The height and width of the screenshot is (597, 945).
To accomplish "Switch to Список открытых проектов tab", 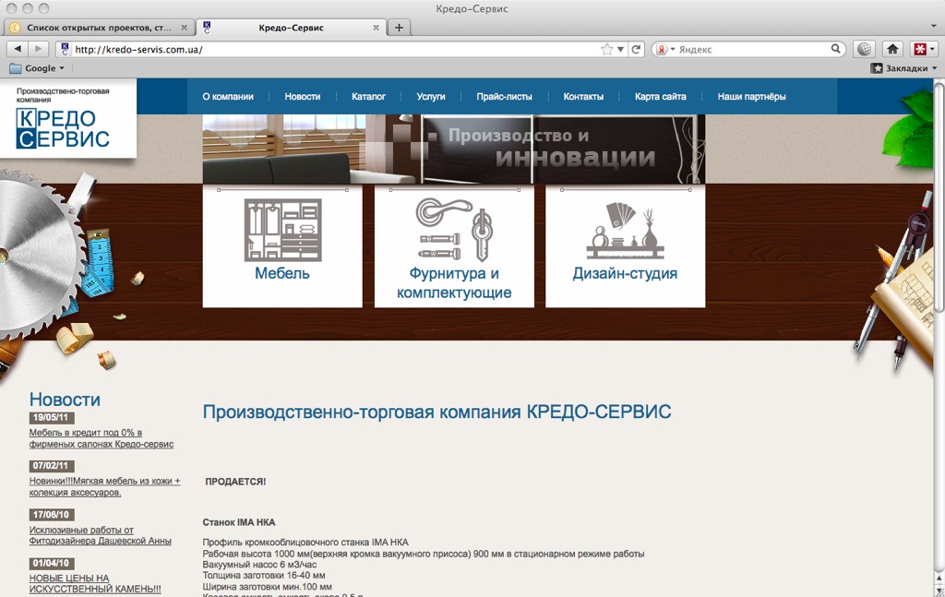I will pos(98,28).
